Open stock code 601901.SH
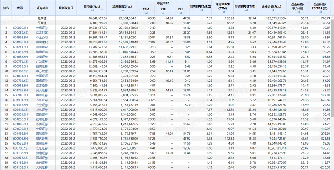This screenshot has height=170, width=334. [x=20, y=100]
